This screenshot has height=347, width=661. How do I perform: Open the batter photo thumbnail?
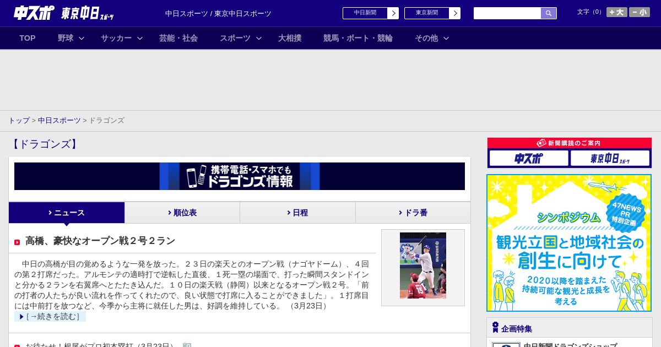click(x=423, y=265)
